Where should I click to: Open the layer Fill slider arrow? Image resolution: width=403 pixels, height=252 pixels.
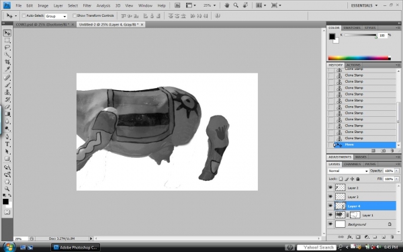point(397,179)
